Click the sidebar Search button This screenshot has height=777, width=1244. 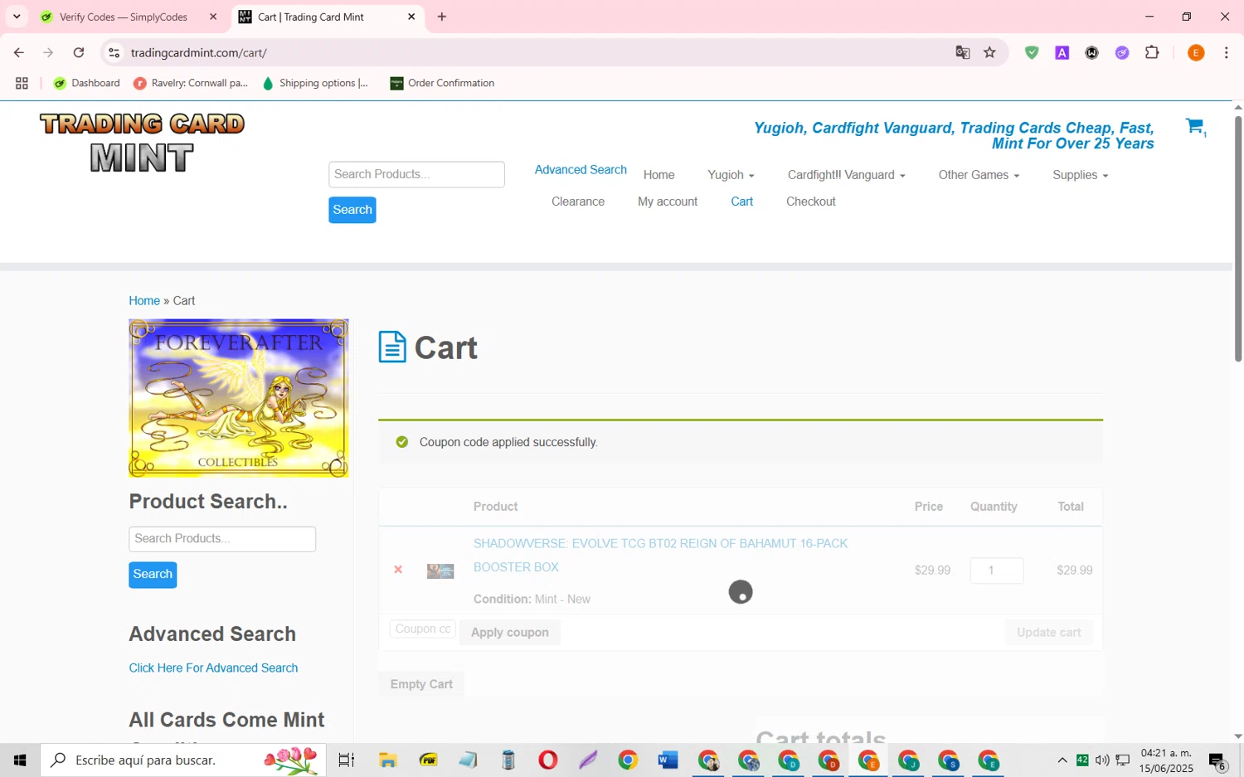[x=153, y=575]
